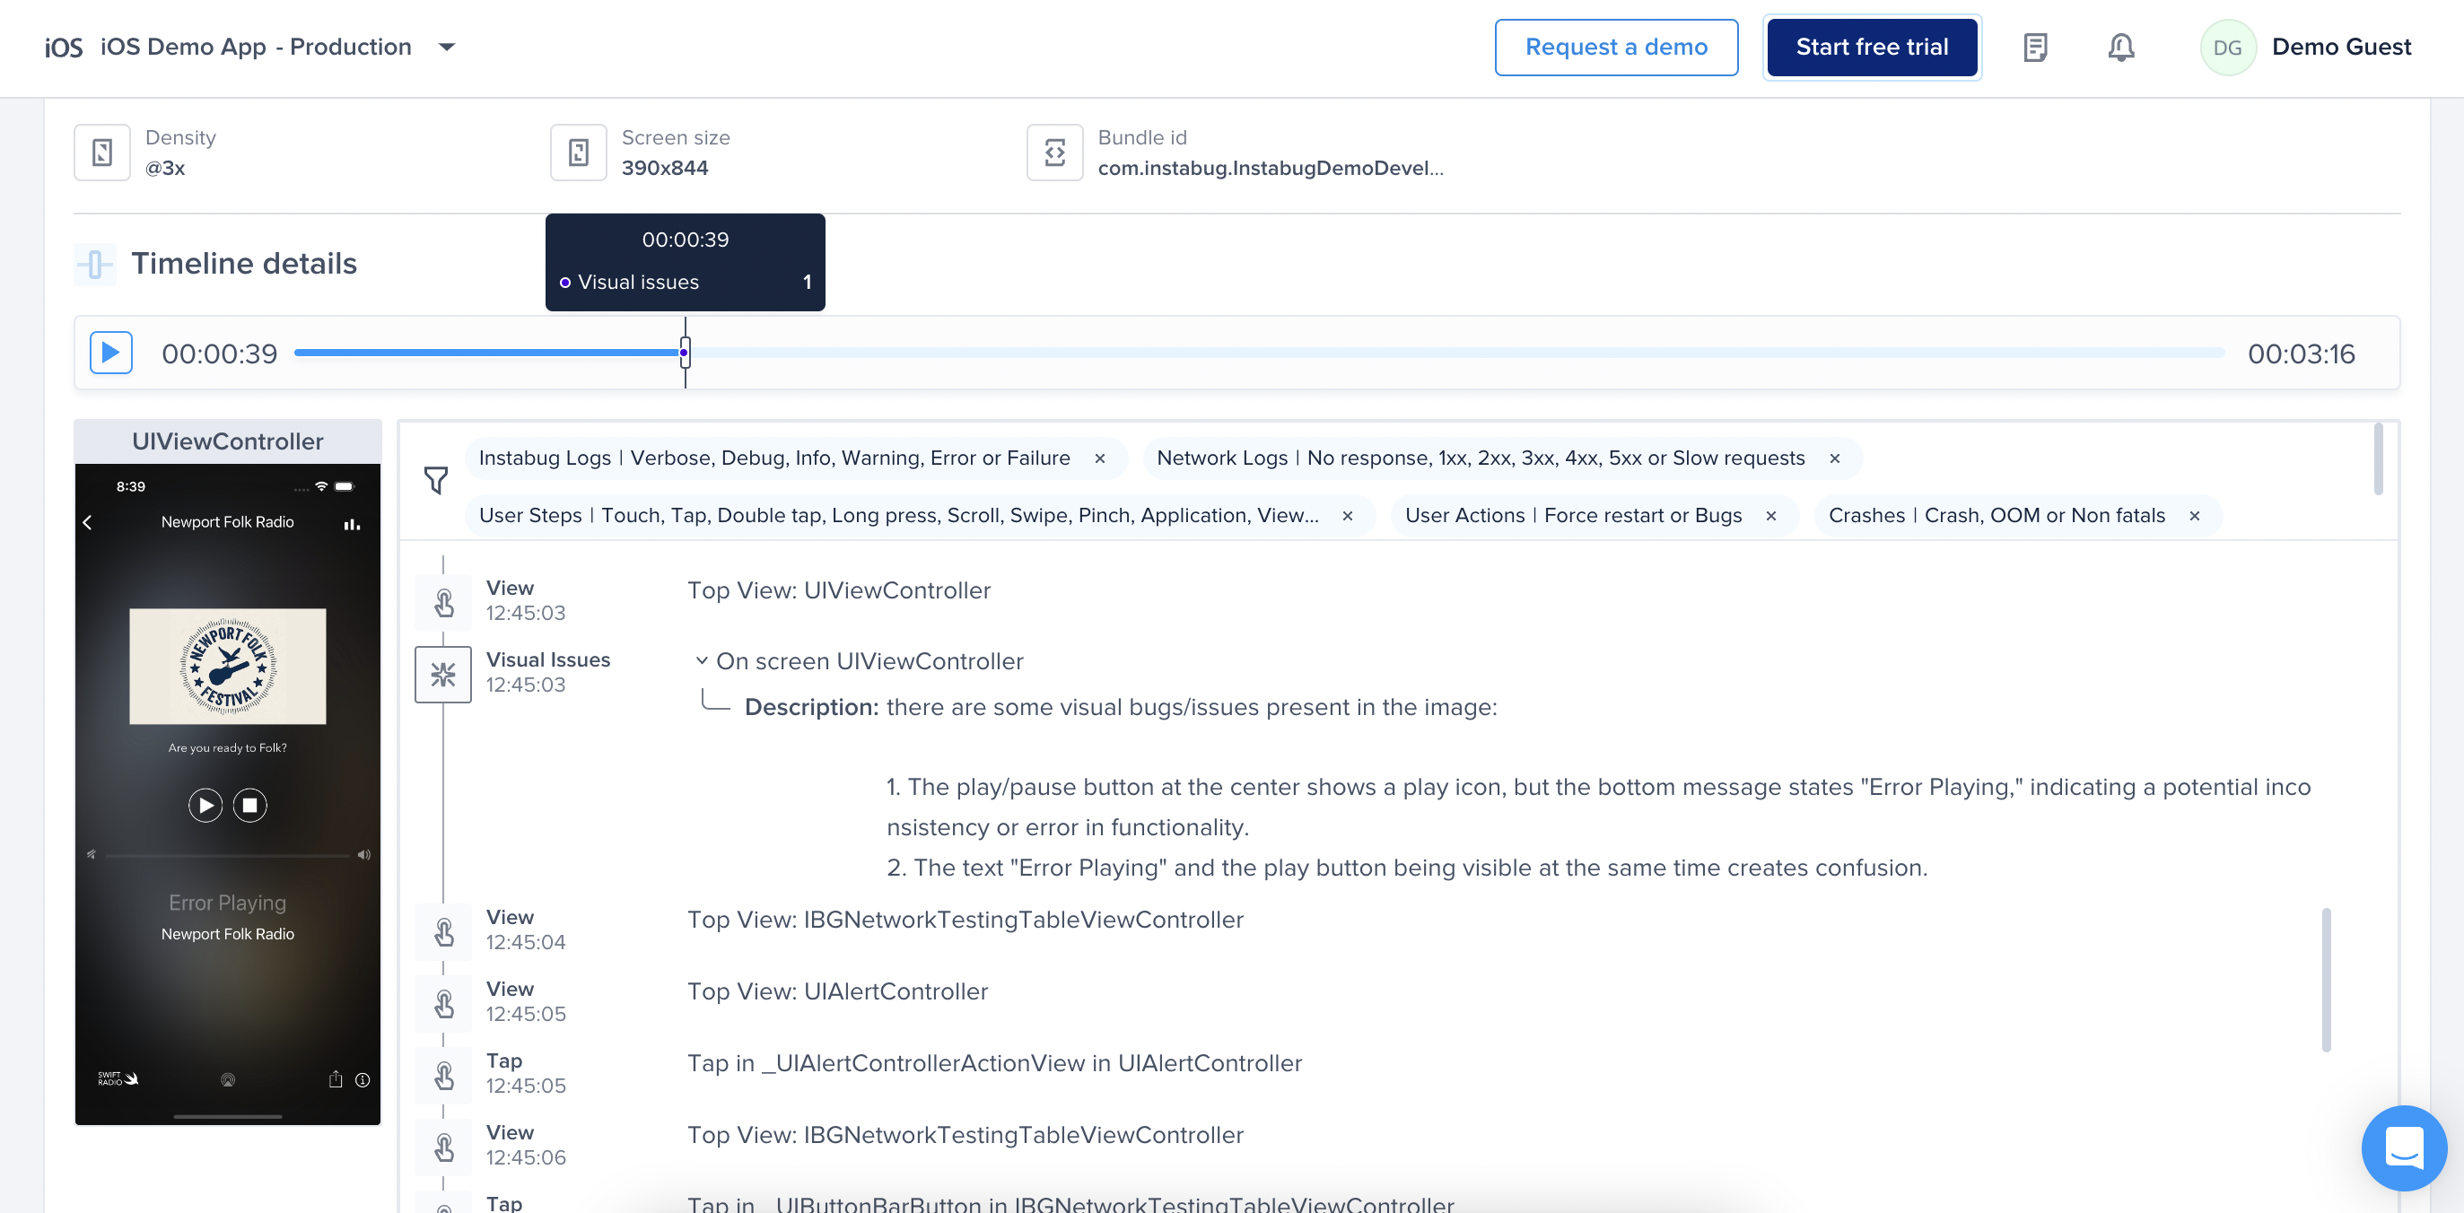The image size is (2464, 1213).
Task: Click the stop button in phone screenshot
Action: point(249,806)
